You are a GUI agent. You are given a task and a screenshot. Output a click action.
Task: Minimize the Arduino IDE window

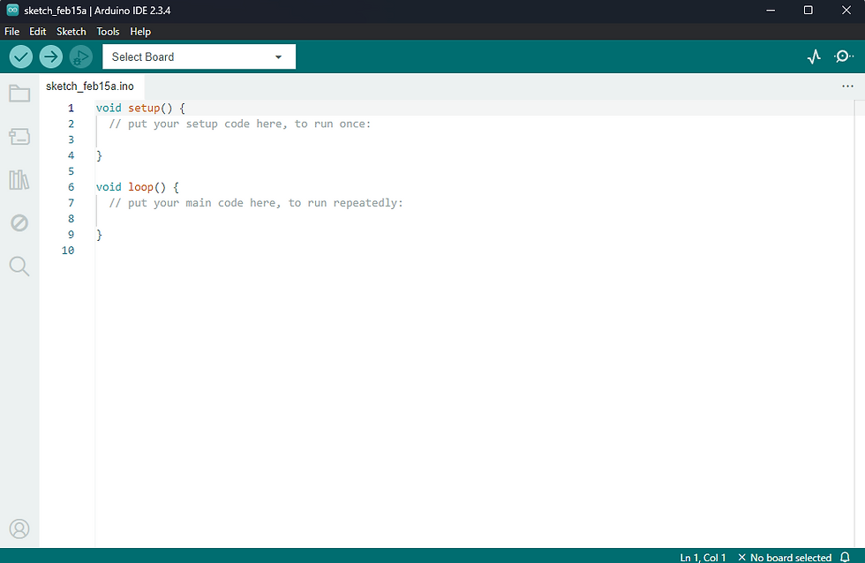[771, 11]
